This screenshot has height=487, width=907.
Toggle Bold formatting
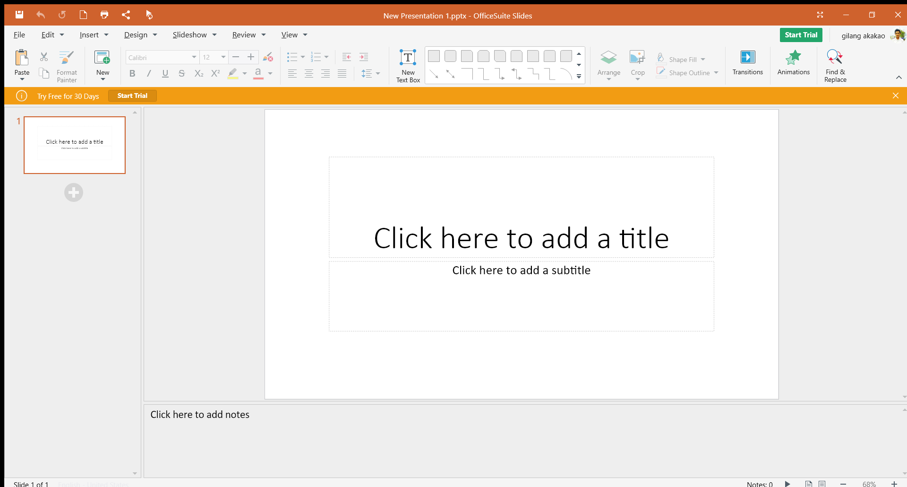pos(132,73)
